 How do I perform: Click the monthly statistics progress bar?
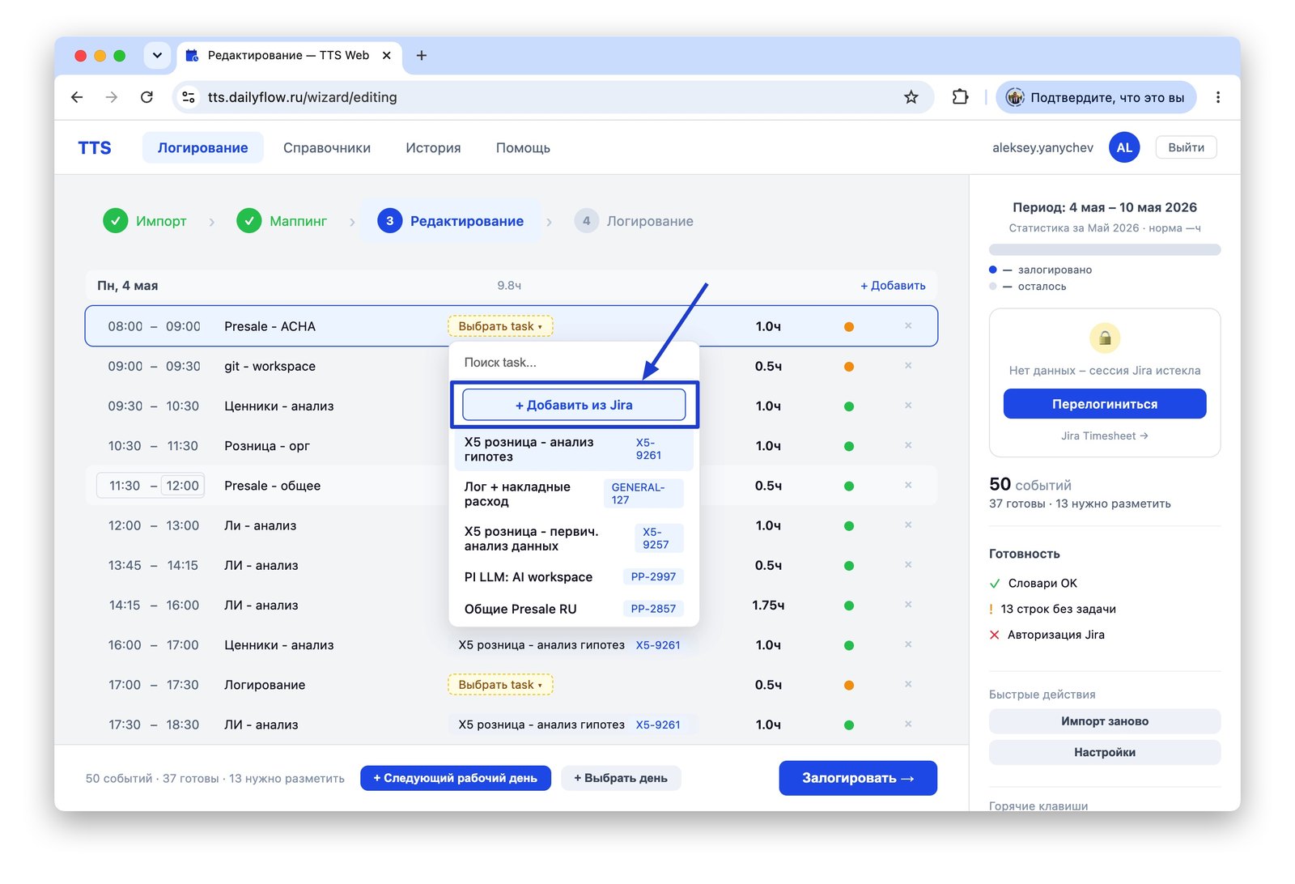pos(1104,250)
